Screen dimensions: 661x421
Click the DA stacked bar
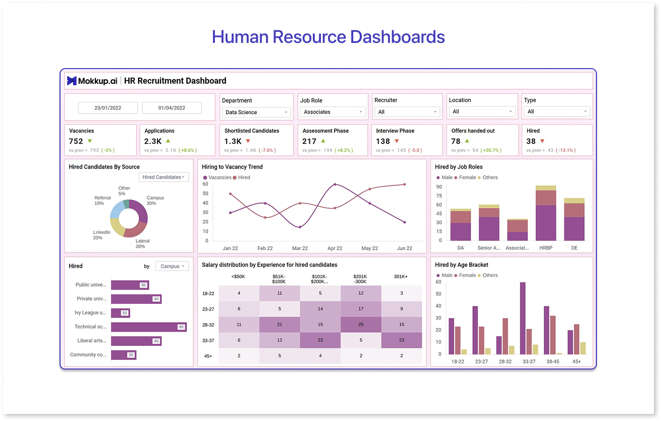[x=461, y=225]
